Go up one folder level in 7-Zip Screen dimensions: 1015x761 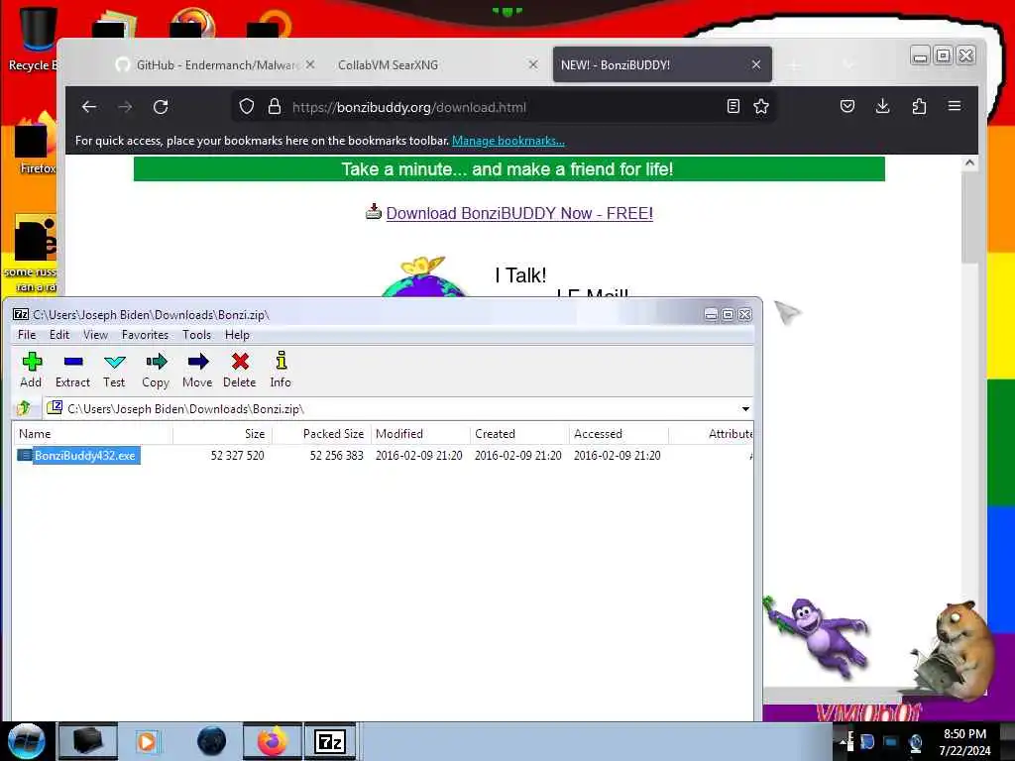click(x=25, y=408)
